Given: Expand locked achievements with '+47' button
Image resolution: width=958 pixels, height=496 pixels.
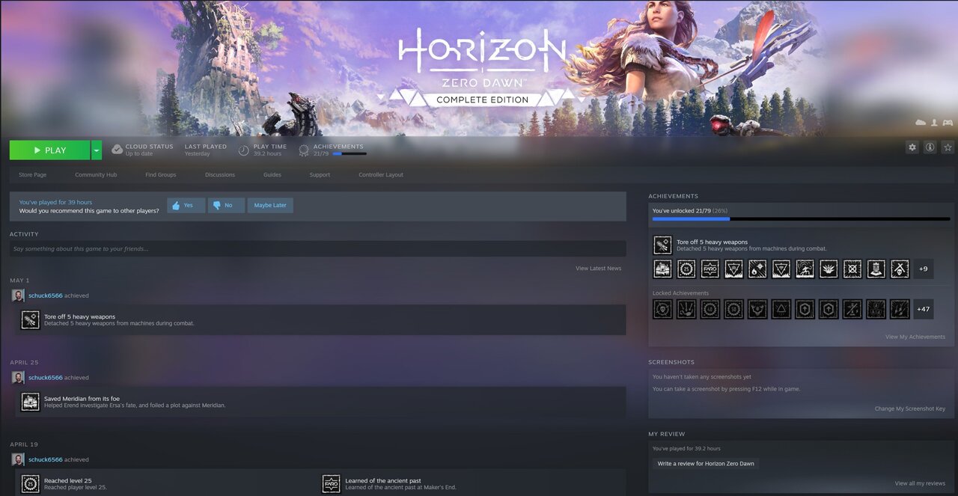Looking at the screenshot, I should click(x=923, y=309).
